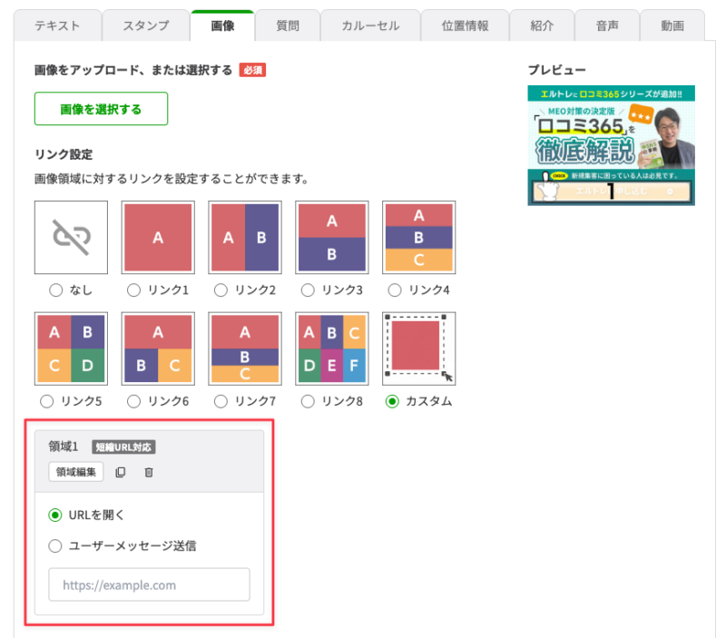Screen dimensions: 726x638
Task: Click the custom area selection layout icon
Action: pyautogui.click(x=419, y=348)
